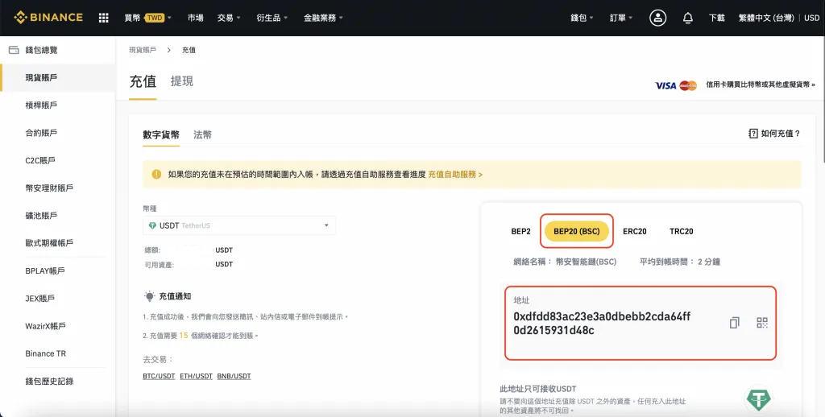Click the How to deposit help icon
The height and width of the screenshot is (417, 825).
pos(753,134)
